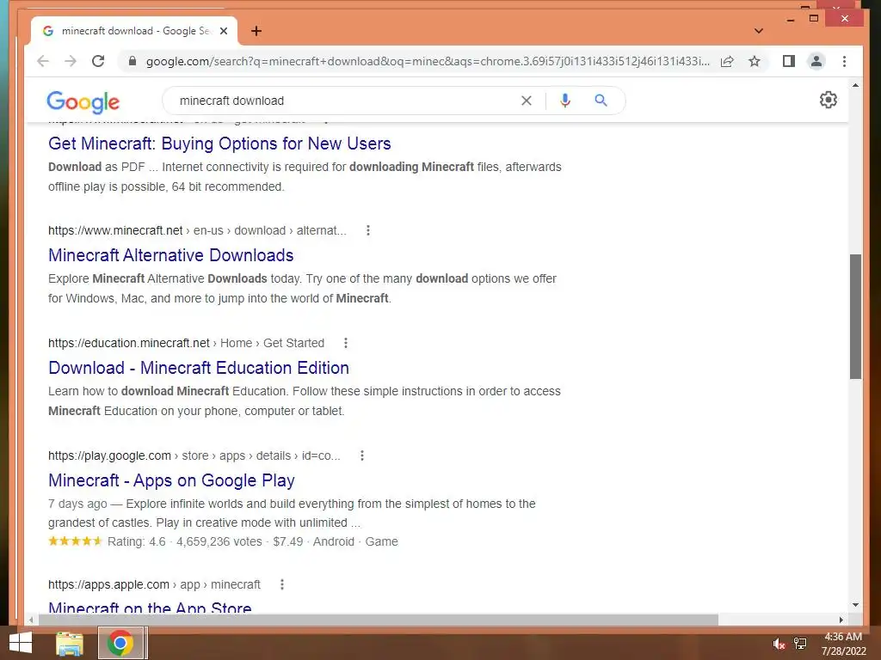The height and width of the screenshot is (660, 881).
Task: Click the Chrome taskbar icon
Action: coord(120,643)
